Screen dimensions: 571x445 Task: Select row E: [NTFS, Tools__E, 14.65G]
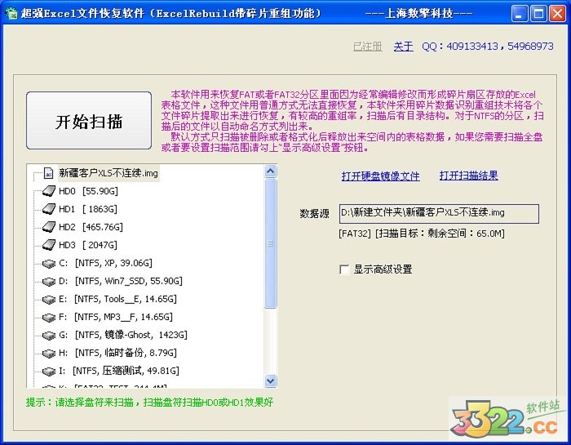117,299
